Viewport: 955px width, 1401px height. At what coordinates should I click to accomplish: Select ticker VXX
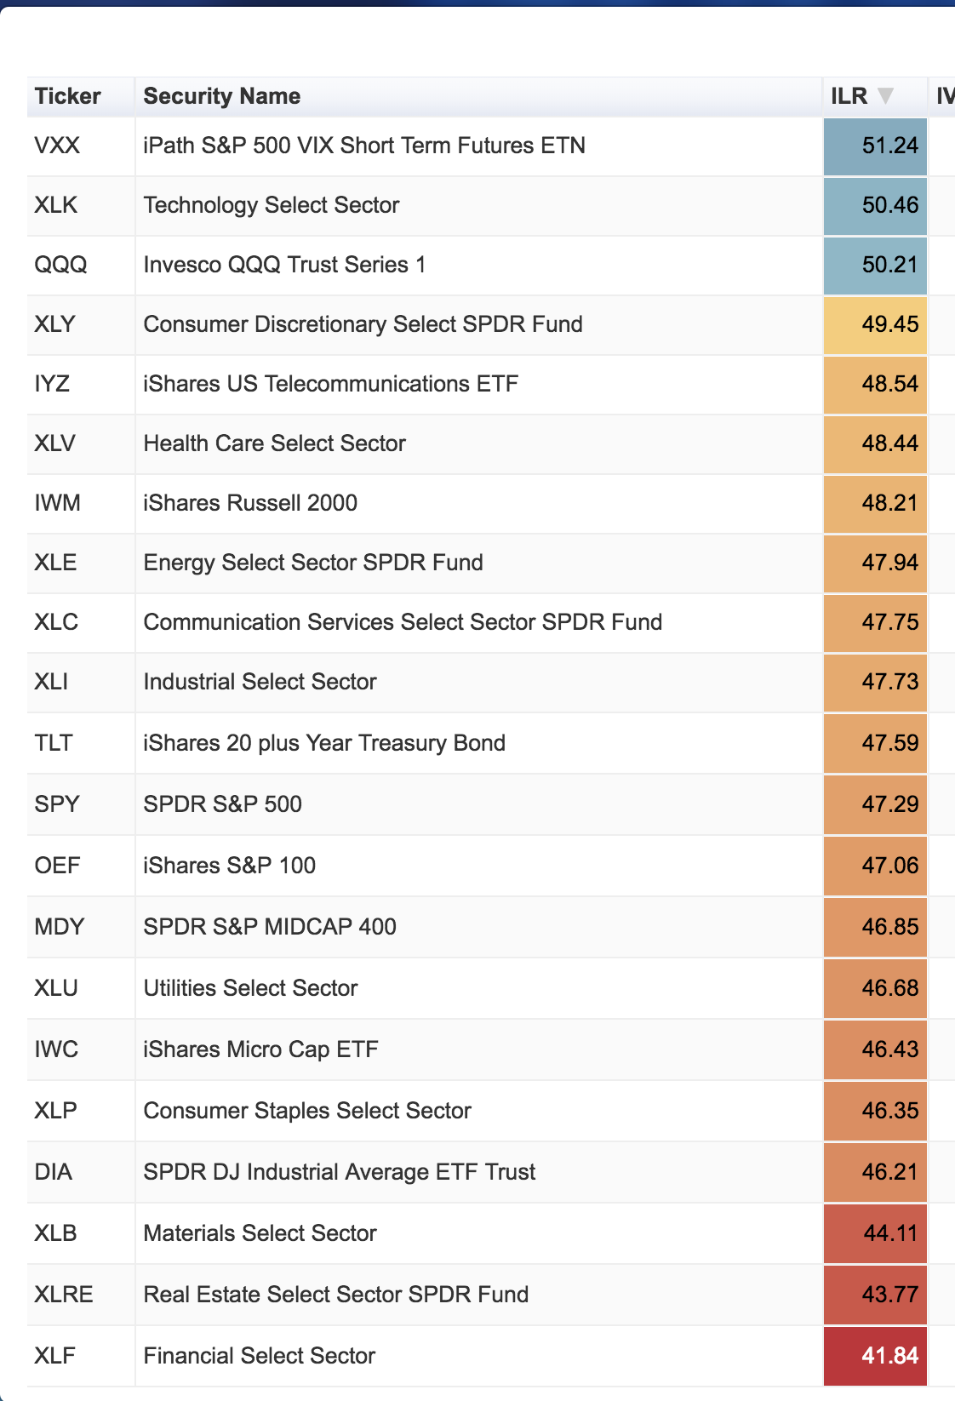pos(57,146)
